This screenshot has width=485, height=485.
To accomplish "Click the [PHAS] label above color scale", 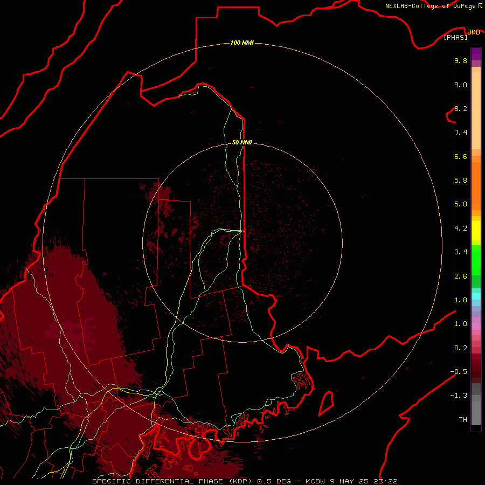I will [x=455, y=37].
